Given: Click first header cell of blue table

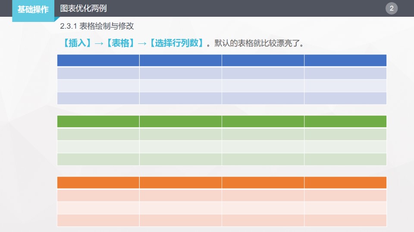Looking at the screenshot, I should click(98, 61).
